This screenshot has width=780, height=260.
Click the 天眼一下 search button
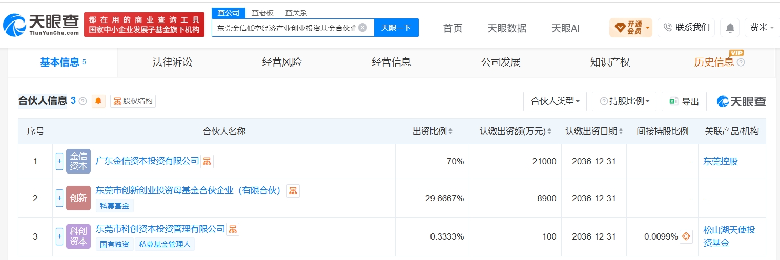click(x=396, y=28)
